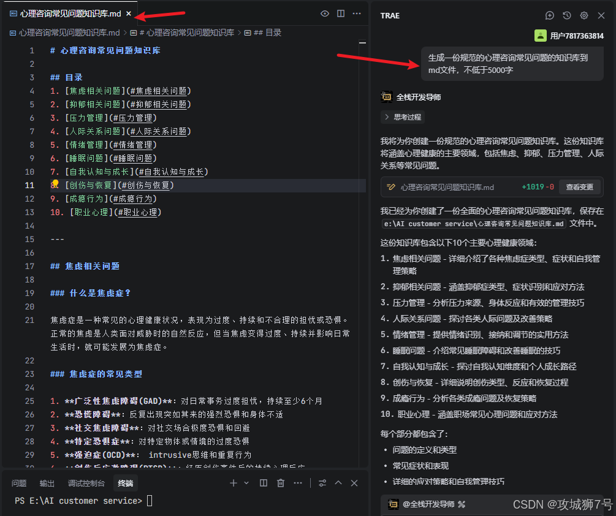This screenshot has height=516, width=616.
Task: Open TRAE chat history
Action: point(566,16)
